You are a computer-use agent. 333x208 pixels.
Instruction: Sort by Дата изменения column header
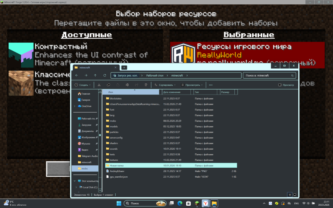176,92
